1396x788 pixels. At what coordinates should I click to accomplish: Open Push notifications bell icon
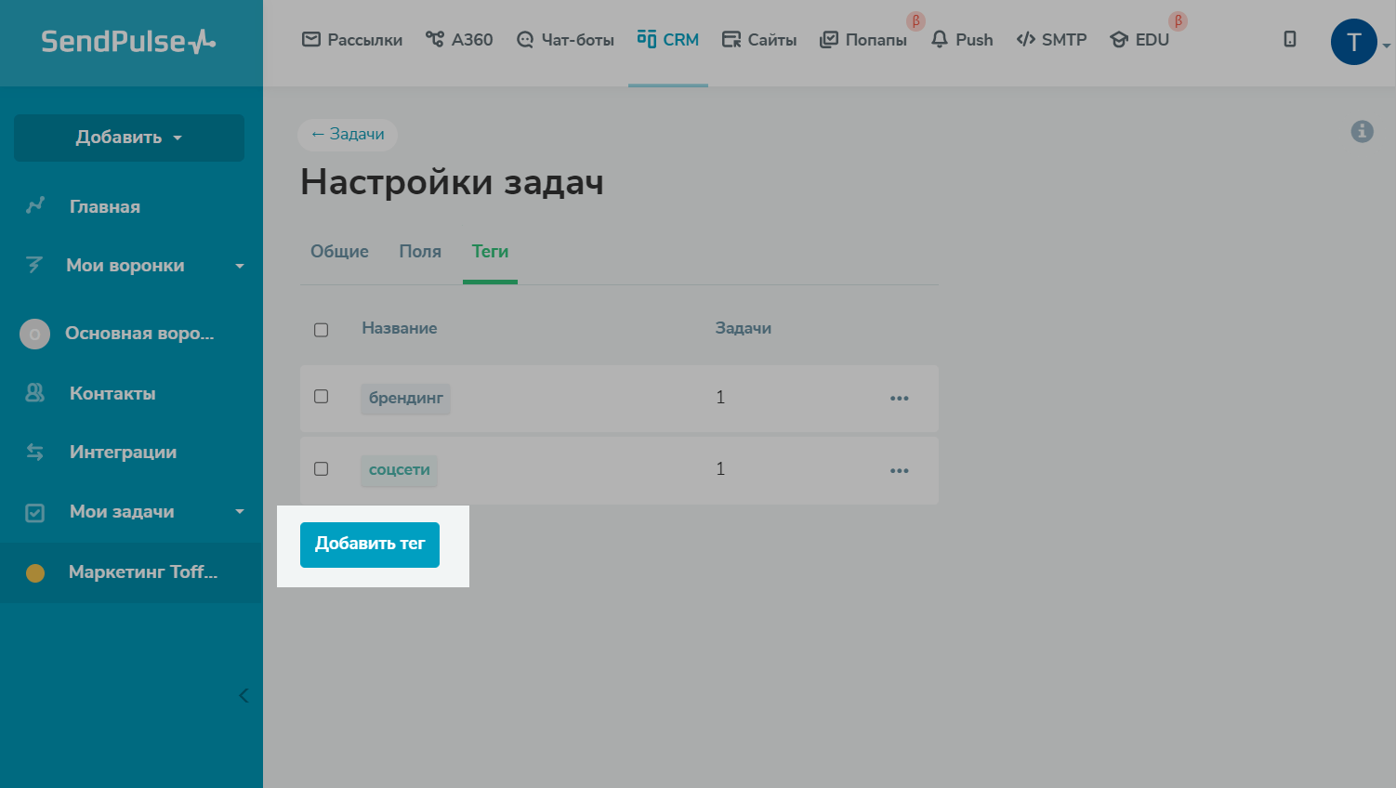[940, 39]
